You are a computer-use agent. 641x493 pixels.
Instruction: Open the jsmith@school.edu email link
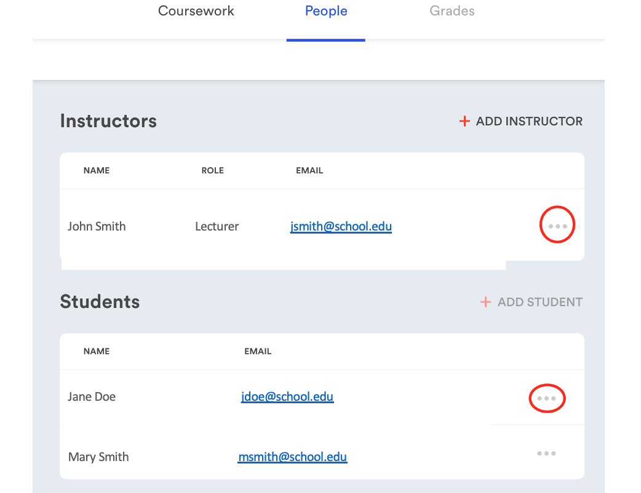pos(341,226)
